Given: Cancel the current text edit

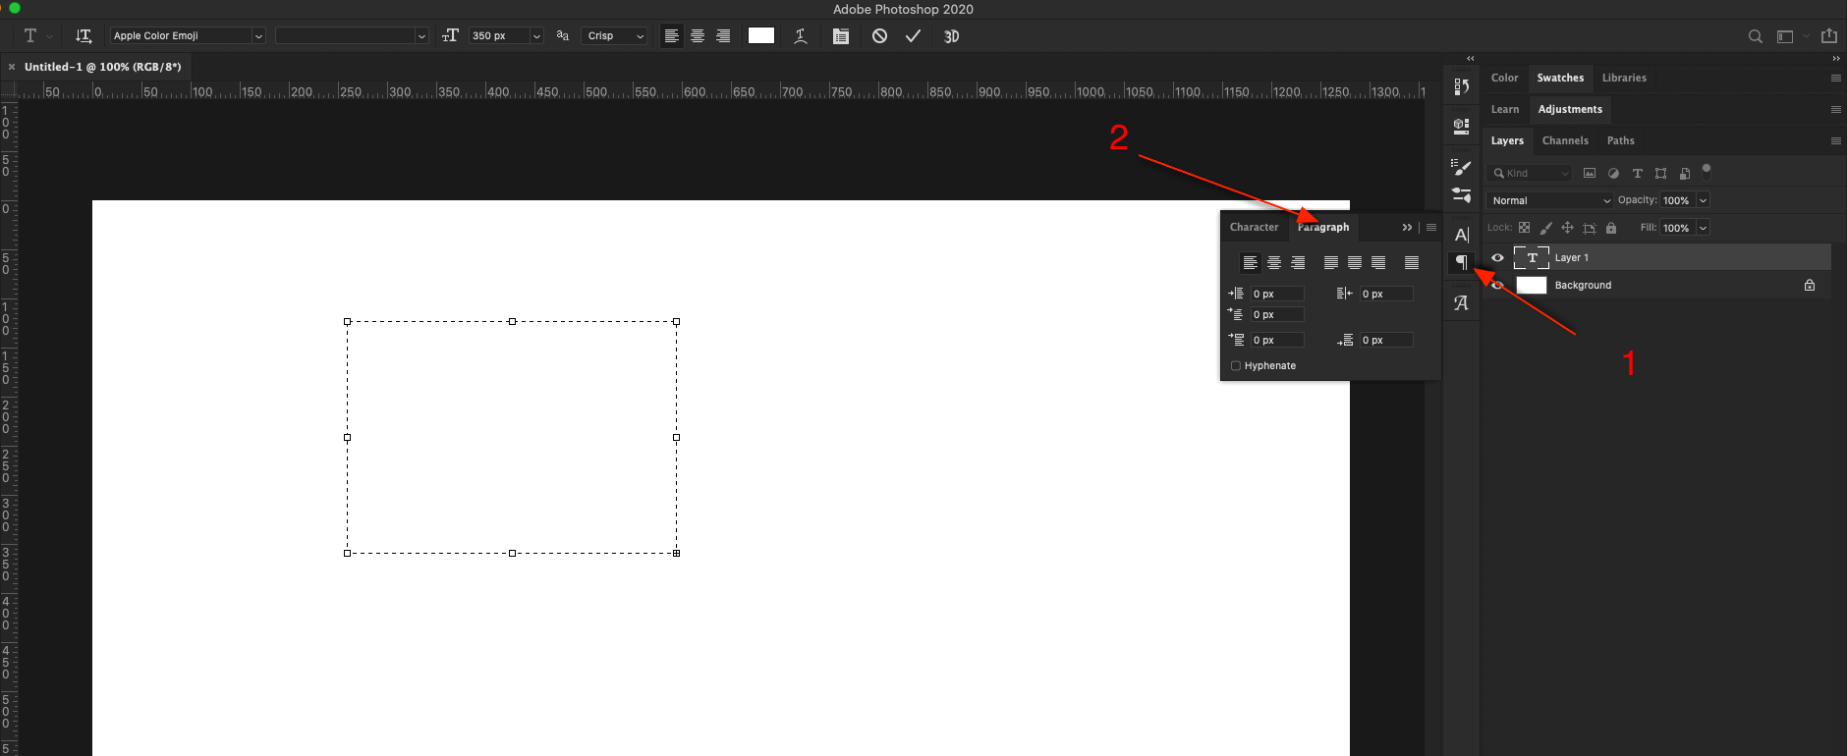Looking at the screenshot, I should pyautogui.click(x=879, y=36).
